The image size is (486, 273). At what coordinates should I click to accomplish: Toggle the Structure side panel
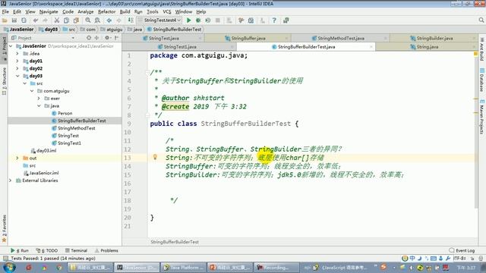[4, 81]
